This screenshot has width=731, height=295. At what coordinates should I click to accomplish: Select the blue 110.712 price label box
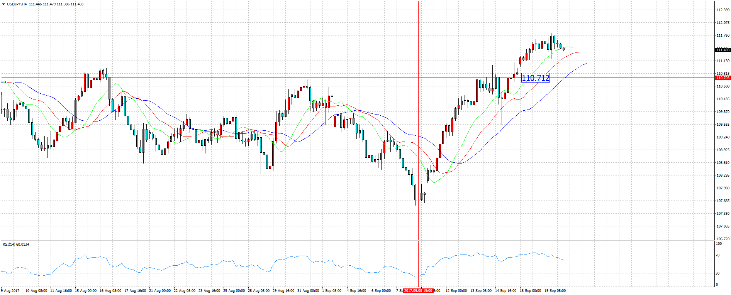535,78
